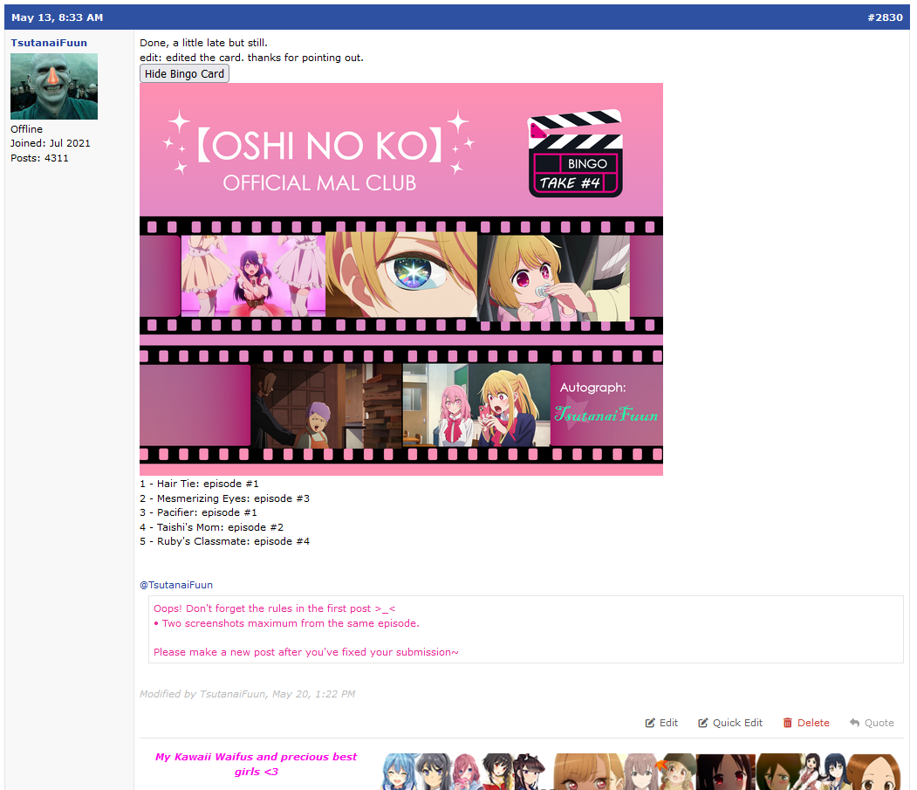Collapse the card with Hide Bingo Card
This screenshot has width=917, height=790.
[184, 73]
